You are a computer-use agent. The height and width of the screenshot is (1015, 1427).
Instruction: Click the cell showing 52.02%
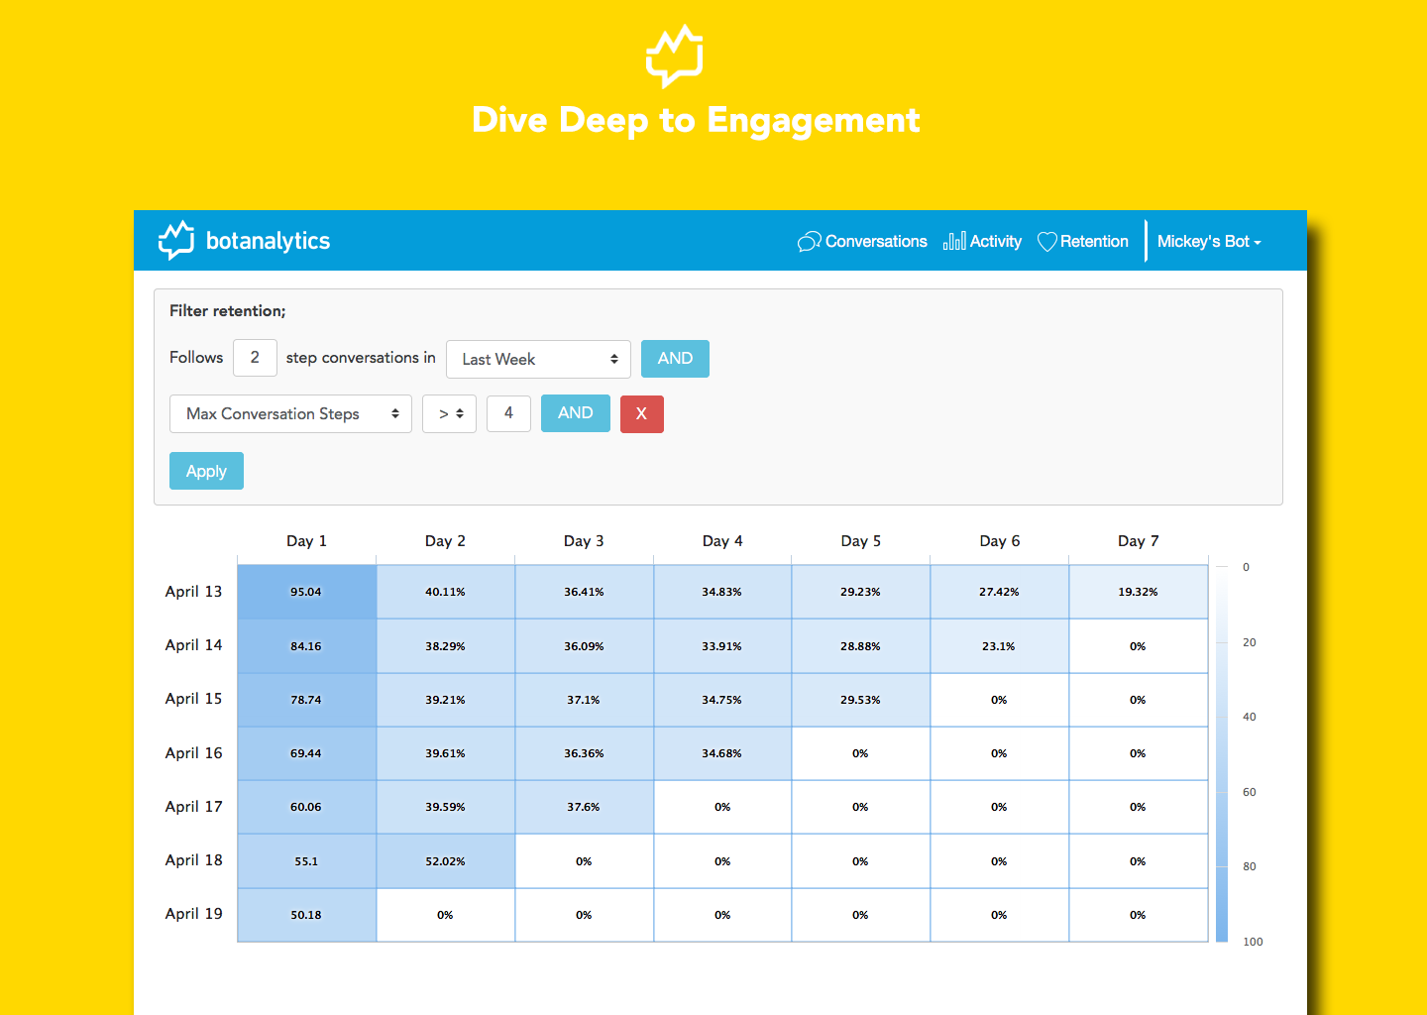pos(445,861)
